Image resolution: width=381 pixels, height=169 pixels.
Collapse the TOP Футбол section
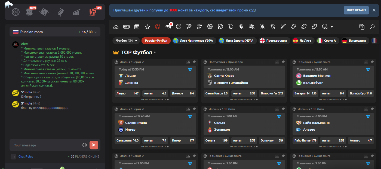click(155, 52)
